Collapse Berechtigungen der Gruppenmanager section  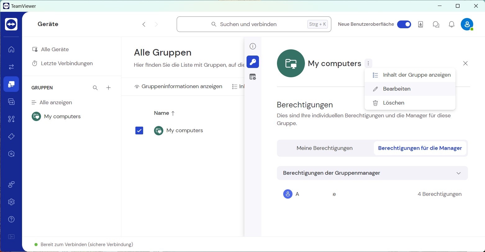[x=458, y=173]
